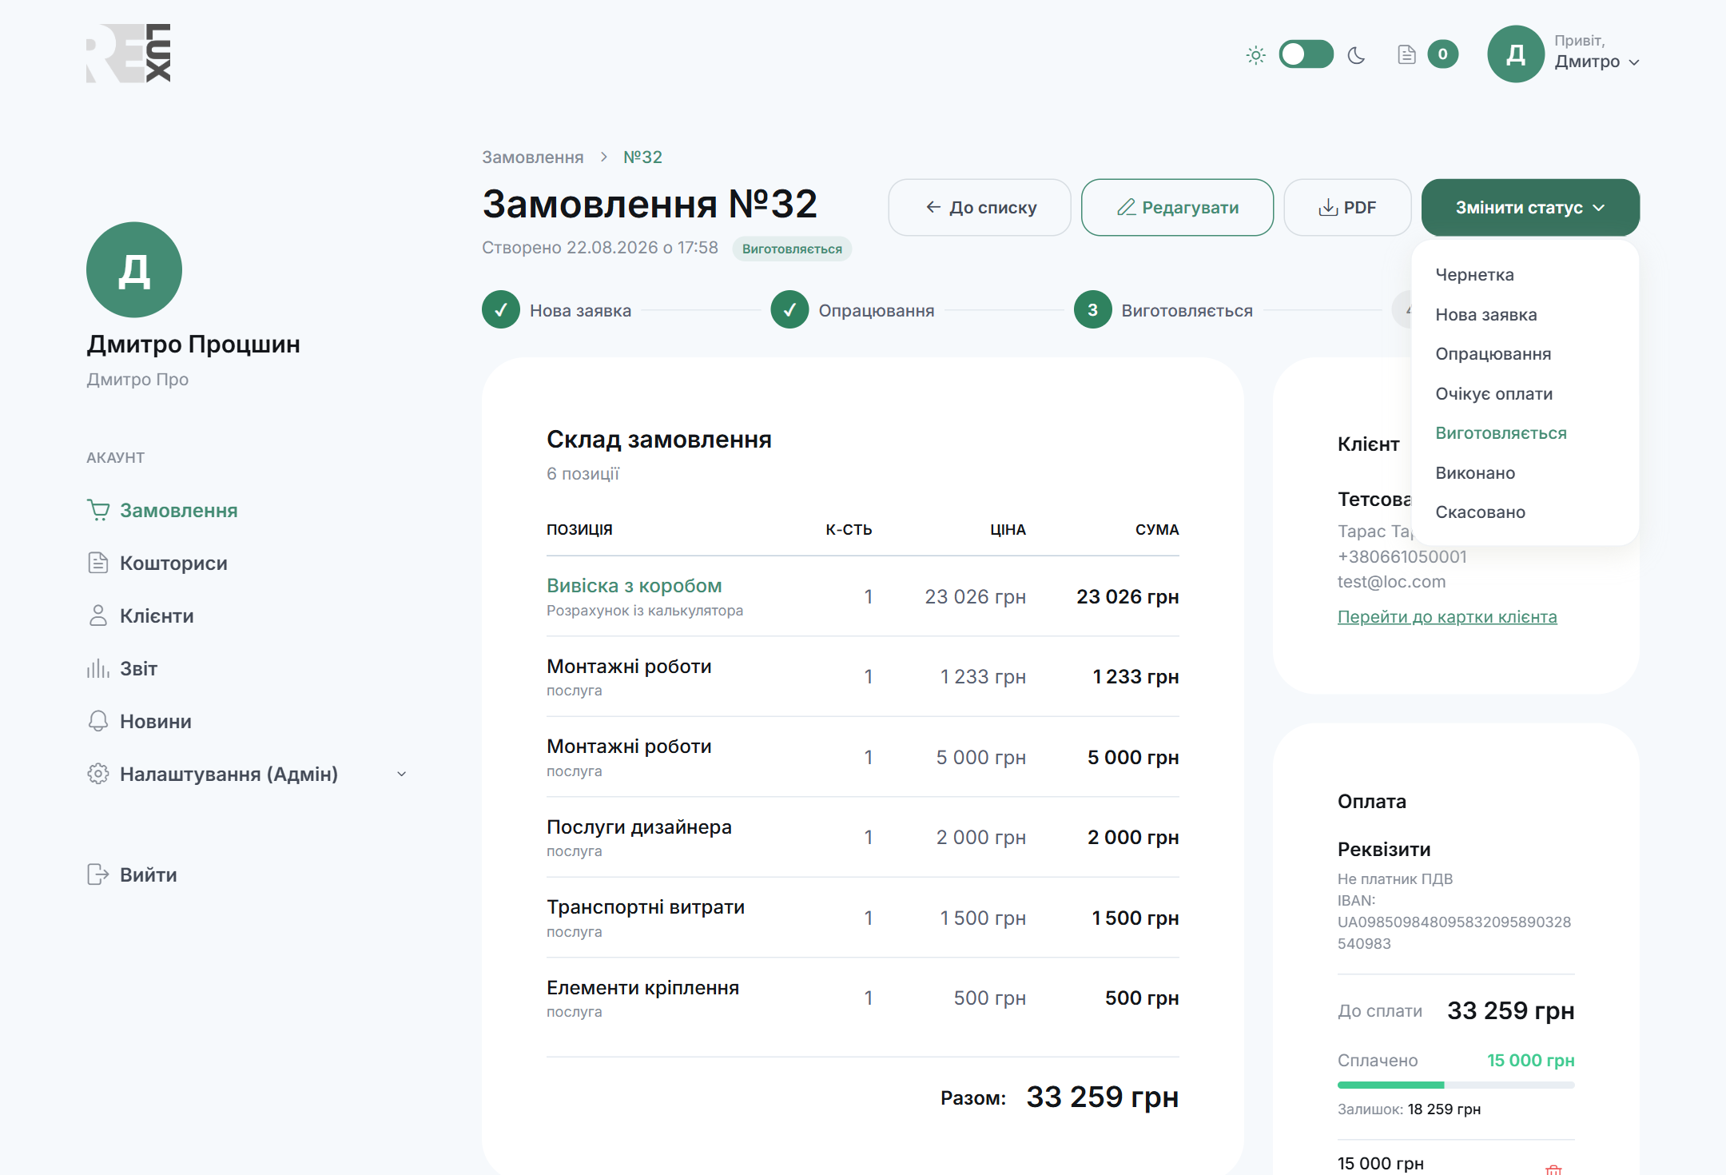
Task: Set status to Виконано
Action: (1475, 472)
